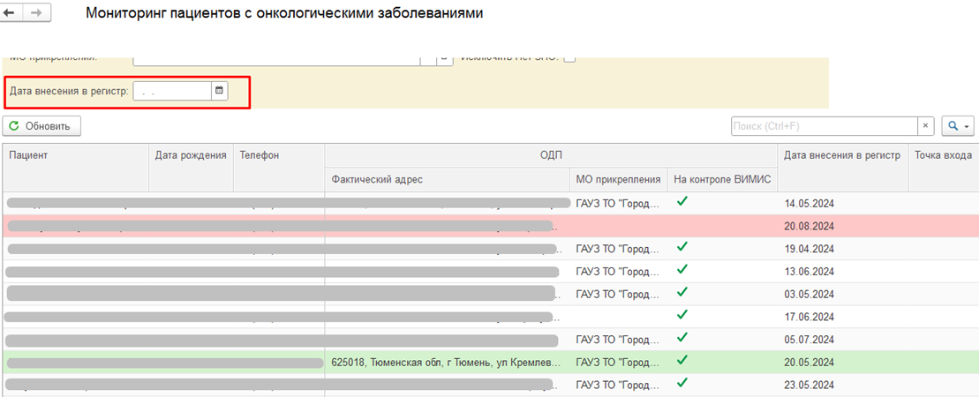Select the row with address 625018 Тюмень
This screenshot has height=397, width=979.
[x=444, y=362]
